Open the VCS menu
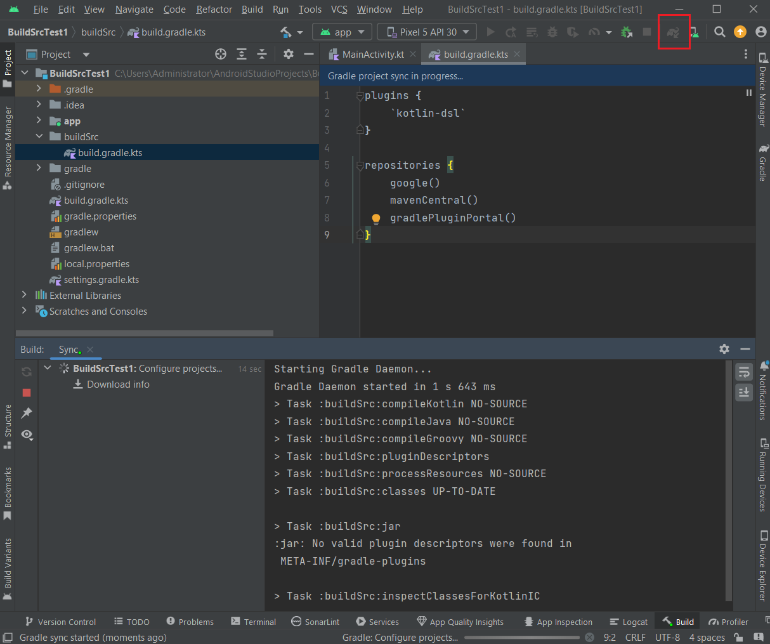This screenshot has width=770, height=644. [339, 9]
